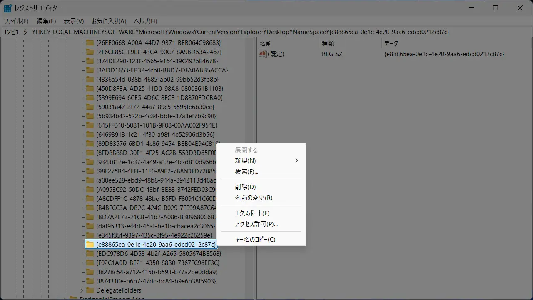Expand the DelegateFolders tree node

click(82, 290)
